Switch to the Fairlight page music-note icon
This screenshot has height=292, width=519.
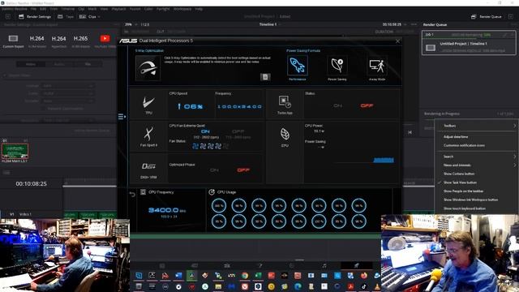[x=324, y=265]
